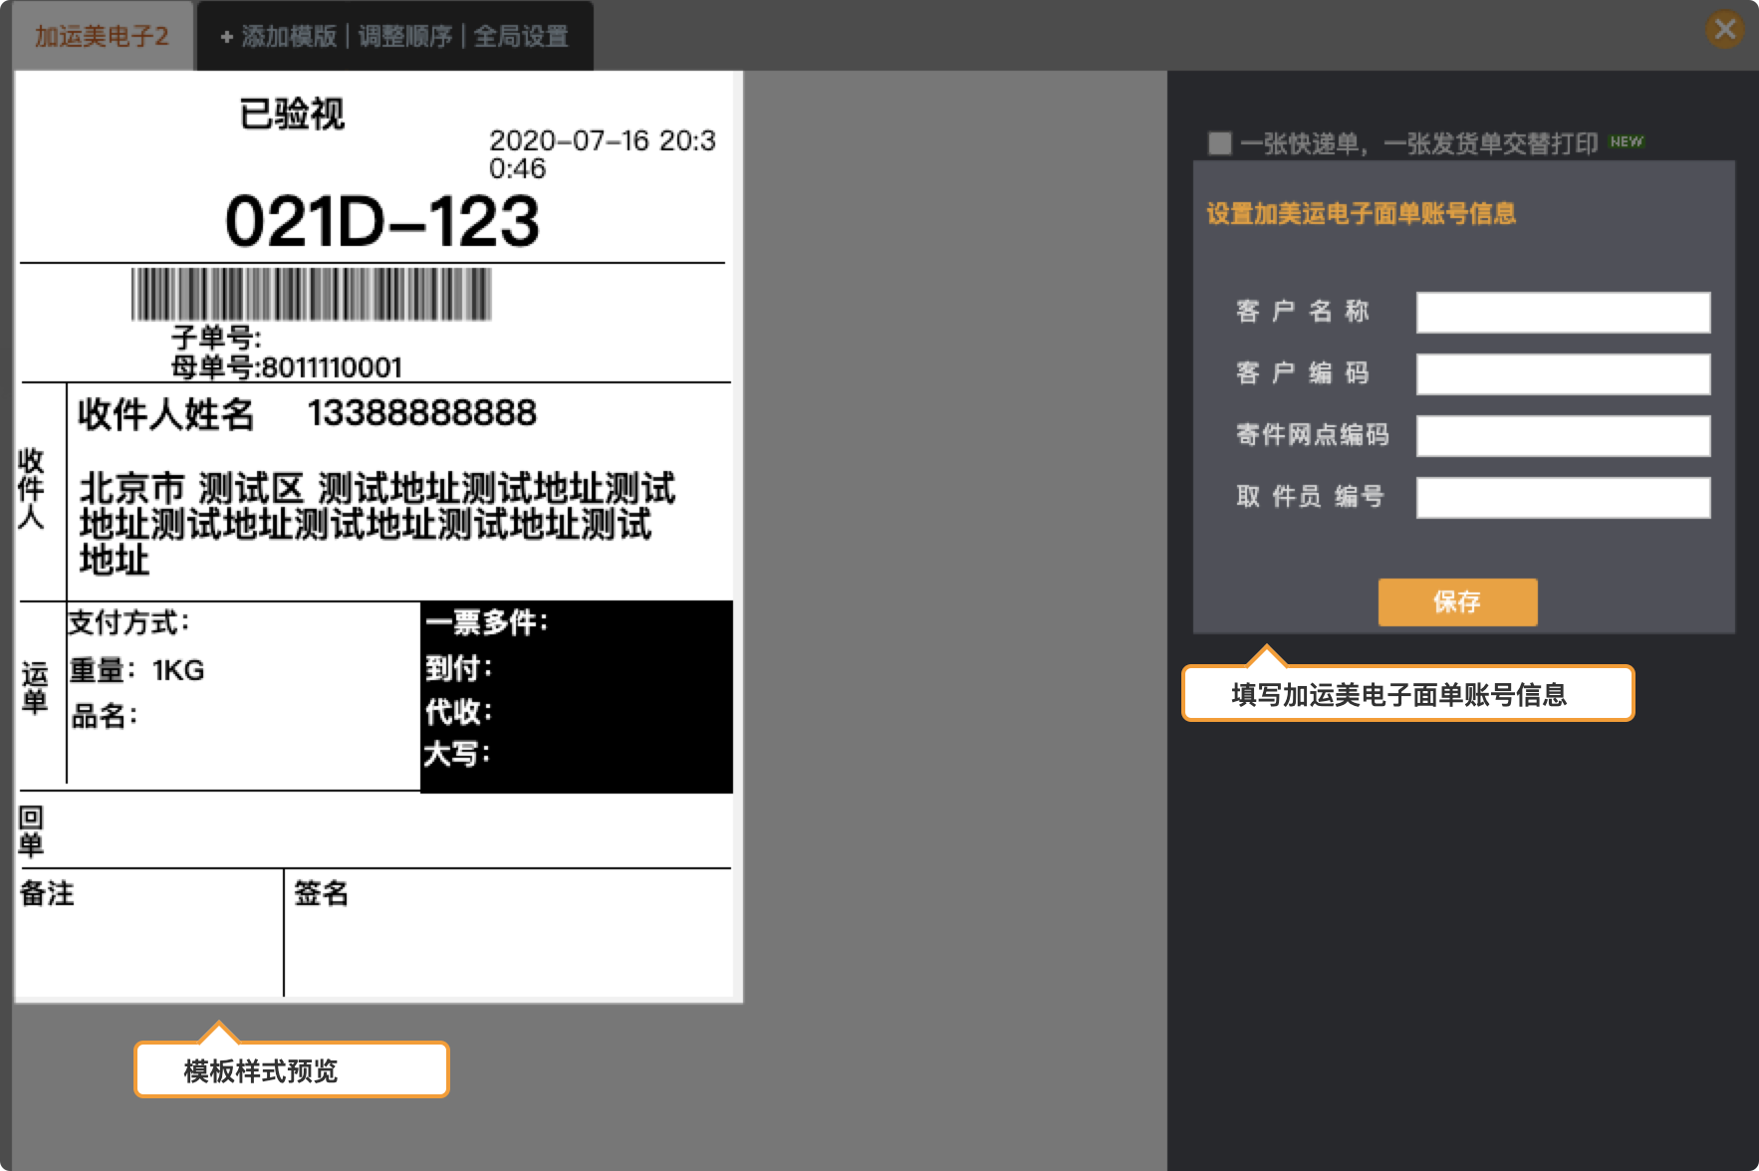Switch to the 加运美电子2 tab
The width and height of the screenshot is (1759, 1171).
[102, 37]
